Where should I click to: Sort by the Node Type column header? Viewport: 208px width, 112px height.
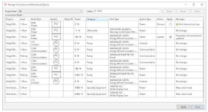click(x=40, y=19)
